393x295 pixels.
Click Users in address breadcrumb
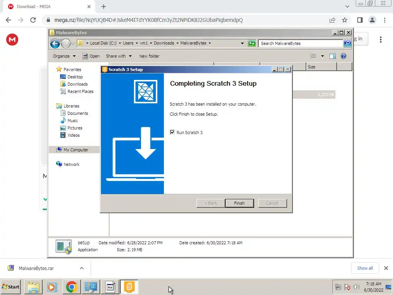pos(128,43)
